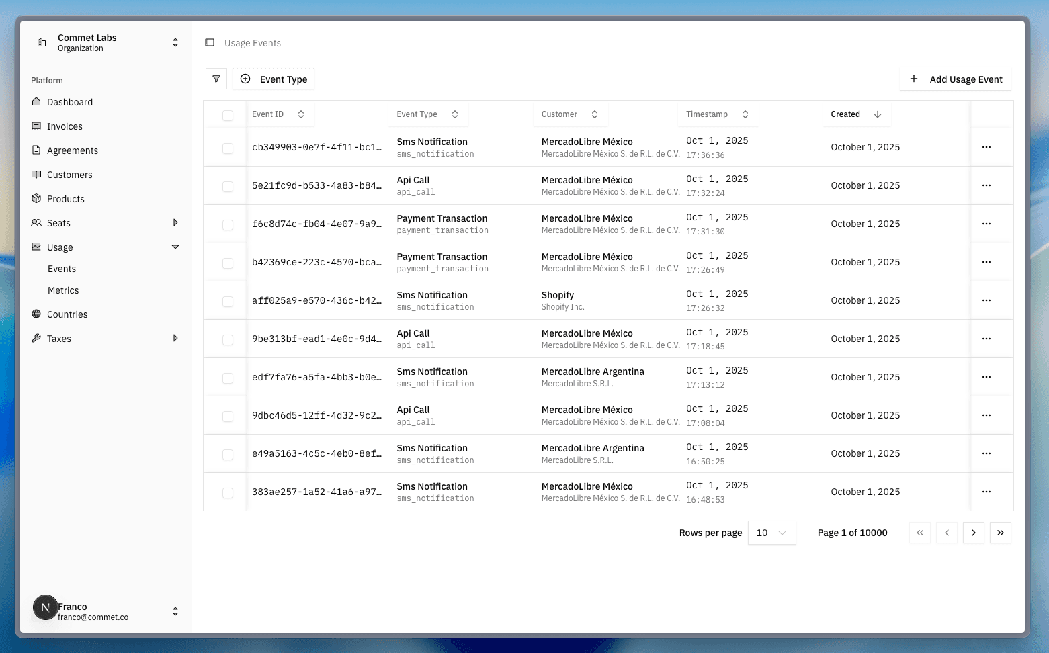Go to the next page of usage events
This screenshot has height=653, width=1049.
[974, 533]
